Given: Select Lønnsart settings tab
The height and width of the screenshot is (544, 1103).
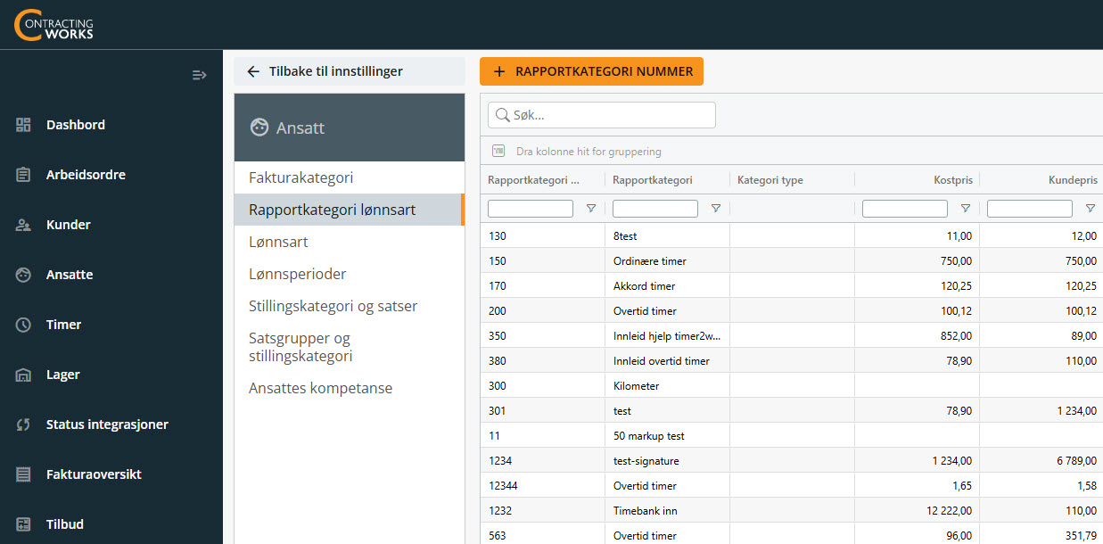Looking at the screenshot, I should coord(350,242).
